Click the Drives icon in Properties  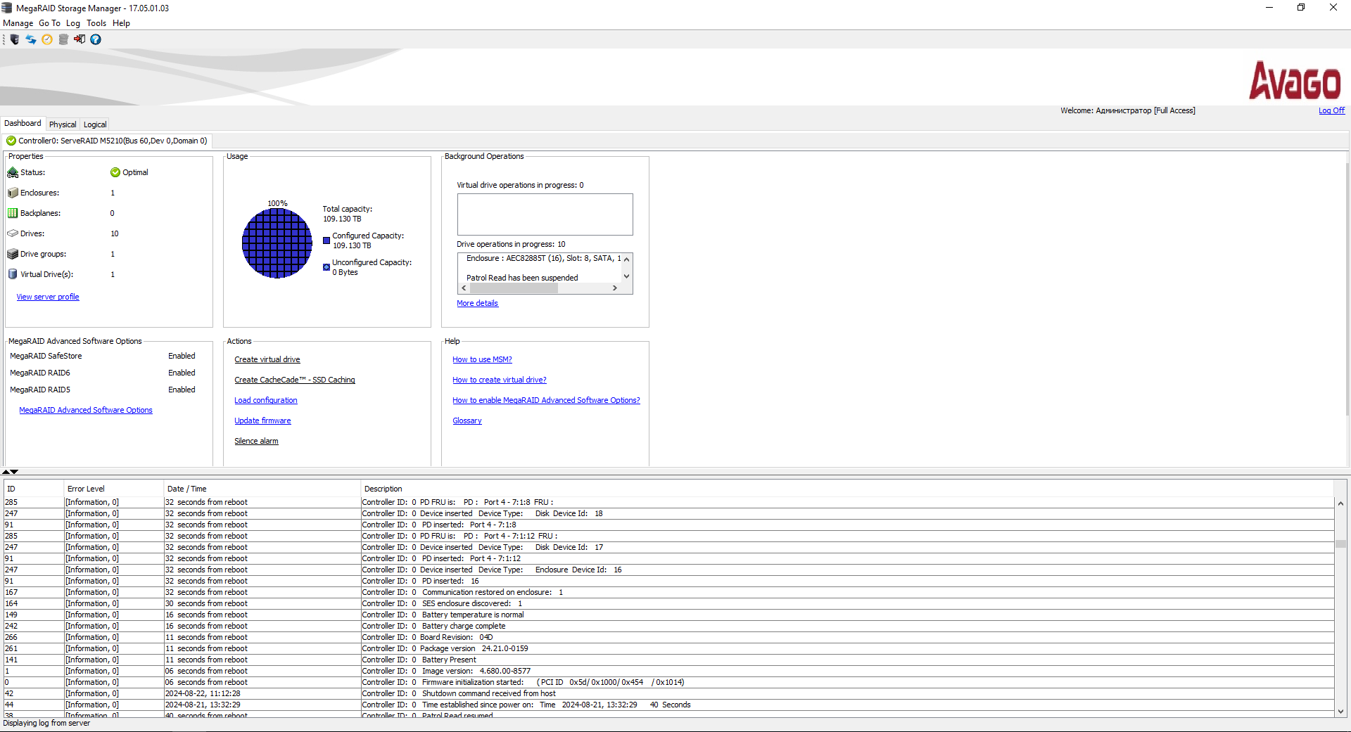(13, 233)
